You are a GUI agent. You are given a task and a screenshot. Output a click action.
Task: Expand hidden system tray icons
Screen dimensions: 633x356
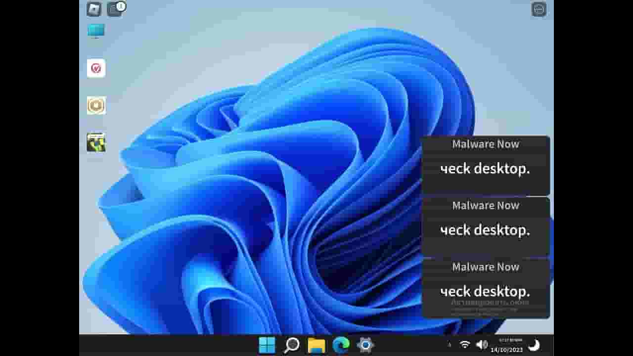point(450,345)
